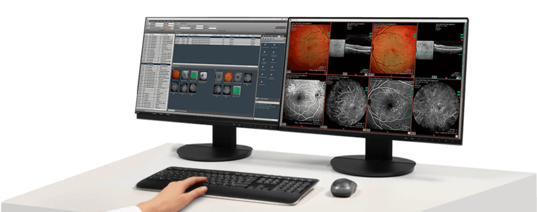
Task: Select the circular angiogram below the green-bordered OCT pane
Action: pos(436,107)
